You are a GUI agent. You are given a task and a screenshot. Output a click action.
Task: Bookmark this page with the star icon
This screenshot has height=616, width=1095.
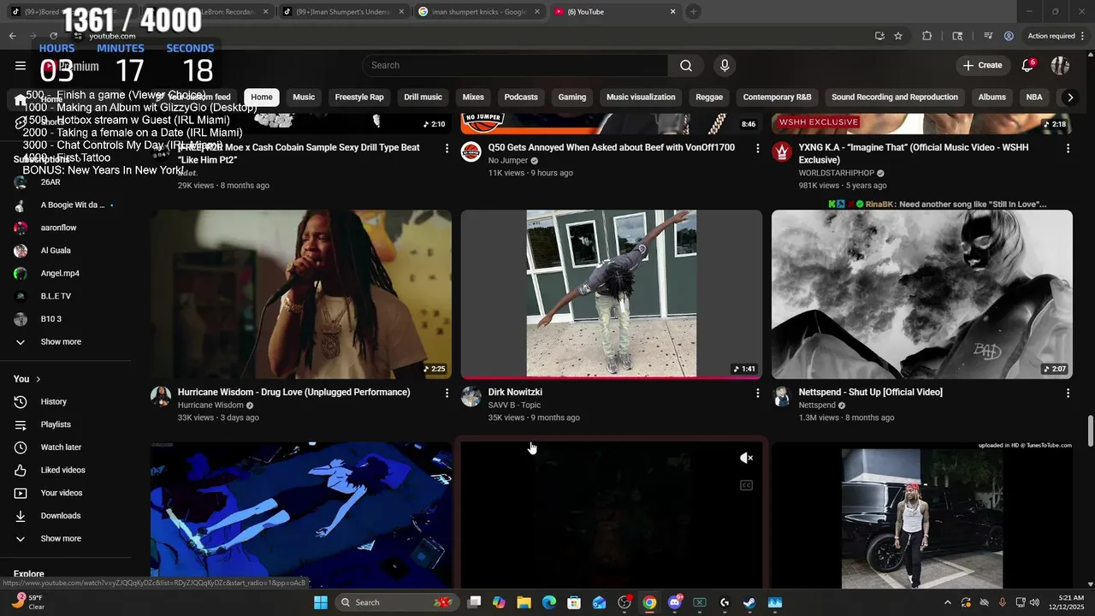pos(898,36)
